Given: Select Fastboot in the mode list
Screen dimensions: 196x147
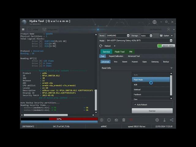Looking at the screenshot, I should pyautogui.click(x=151, y=95).
